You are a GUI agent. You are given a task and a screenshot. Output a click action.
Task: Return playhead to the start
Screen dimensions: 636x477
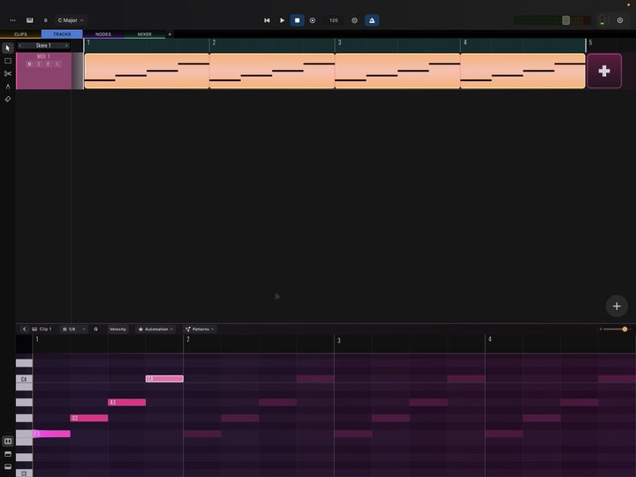coord(267,20)
